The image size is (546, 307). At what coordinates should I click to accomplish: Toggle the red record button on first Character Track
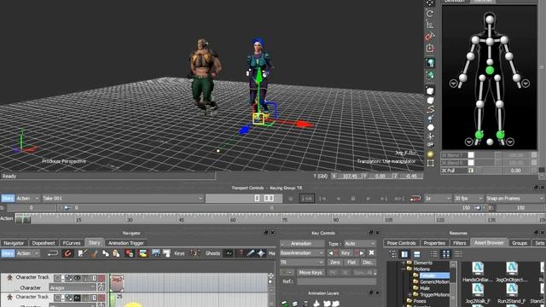tap(102, 278)
